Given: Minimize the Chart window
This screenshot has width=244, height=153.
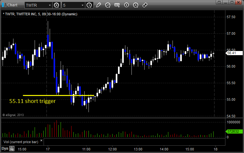Looking at the screenshot, I should coord(226,2).
